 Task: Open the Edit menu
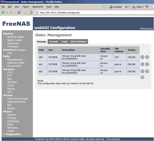[10, 7]
